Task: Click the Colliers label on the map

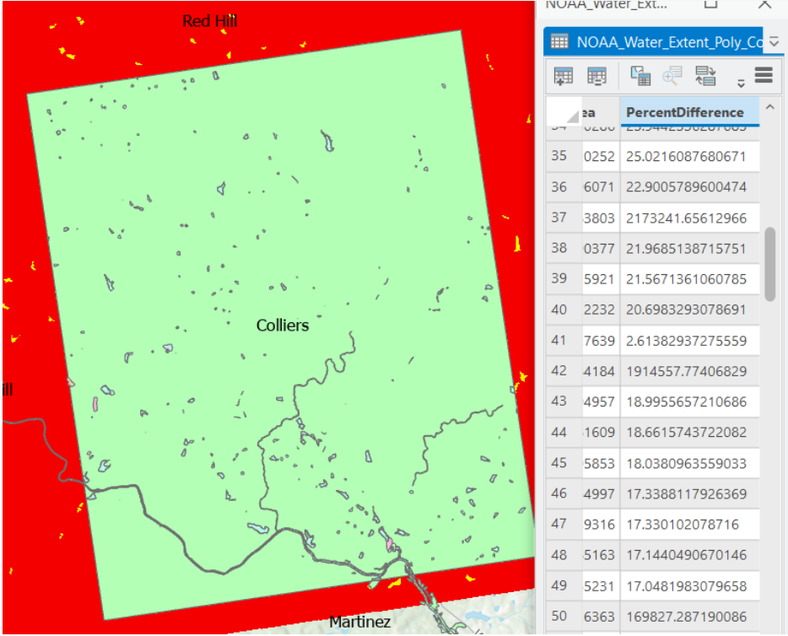Action: [283, 325]
